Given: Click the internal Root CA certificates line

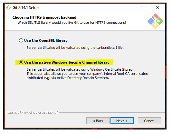Looking at the screenshot, I should coord(87,74).
